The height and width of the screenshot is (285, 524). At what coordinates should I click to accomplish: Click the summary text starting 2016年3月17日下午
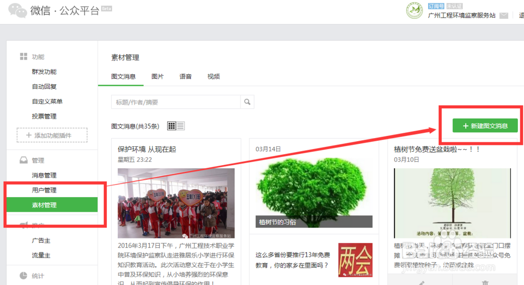click(x=176, y=264)
